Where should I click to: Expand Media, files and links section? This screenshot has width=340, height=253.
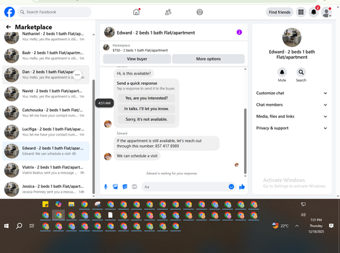pos(292,117)
